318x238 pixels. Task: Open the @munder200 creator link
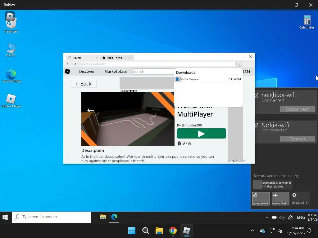click(x=192, y=125)
